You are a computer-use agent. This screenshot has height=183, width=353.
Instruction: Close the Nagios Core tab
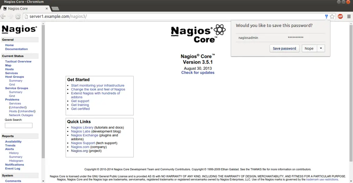pos(47,9)
